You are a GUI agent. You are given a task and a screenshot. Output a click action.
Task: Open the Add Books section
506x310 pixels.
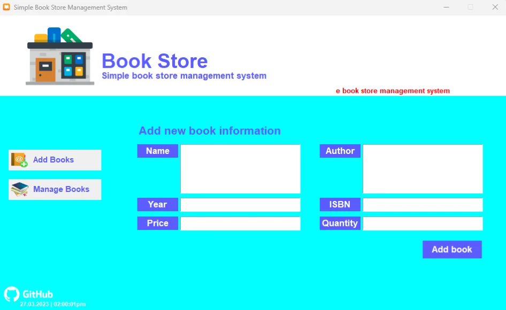(x=55, y=160)
